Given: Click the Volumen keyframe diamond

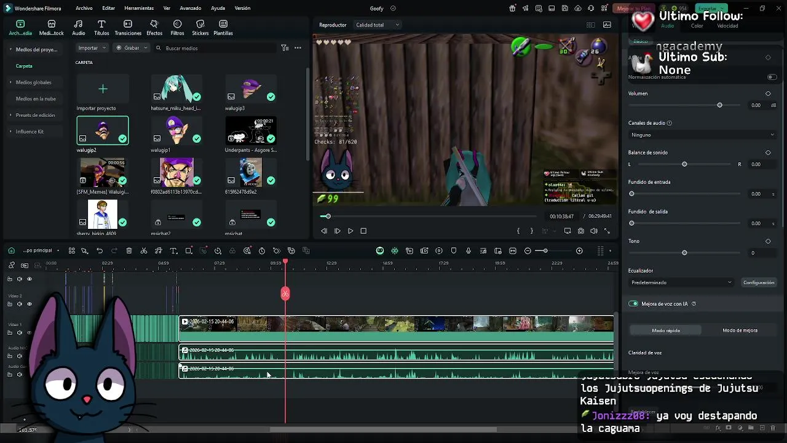Looking at the screenshot, I should [x=768, y=94].
